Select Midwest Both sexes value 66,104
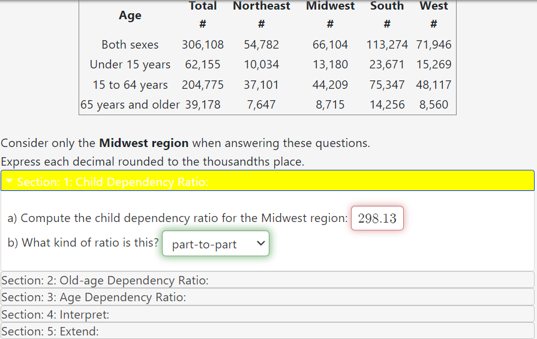 click(330, 44)
